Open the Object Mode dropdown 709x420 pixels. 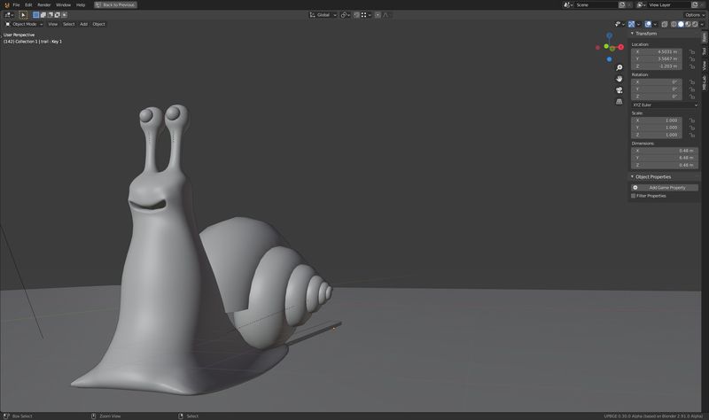(x=24, y=25)
